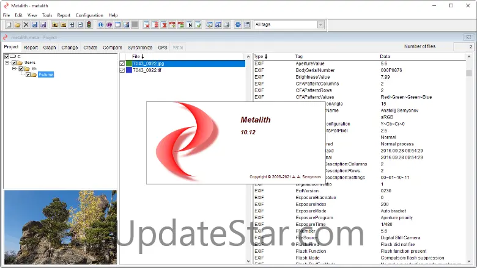Switch to the Create tab
477x268 pixels.
(90, 48)
